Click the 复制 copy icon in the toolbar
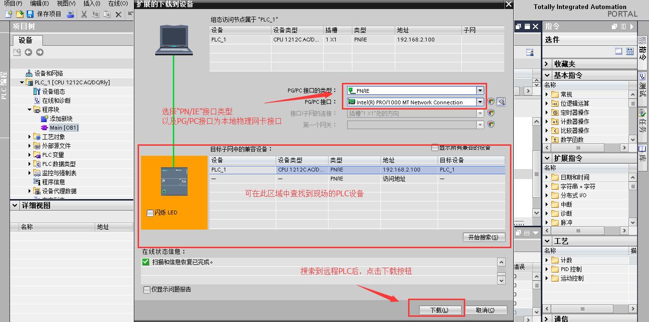Viewport: 649px width, 322px height. coord(95,14)
